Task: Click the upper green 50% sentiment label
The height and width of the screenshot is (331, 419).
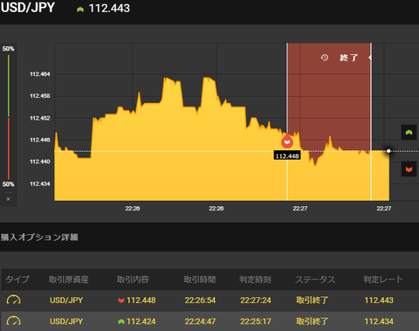Action: tap(8, 49)
